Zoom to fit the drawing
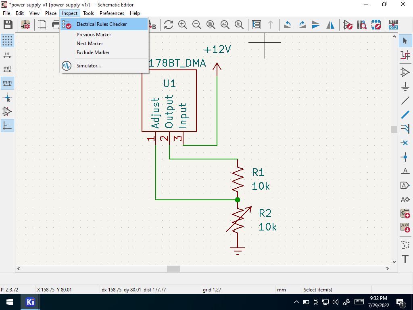The height and width of the screenshot is (310, 413). pyautogui.click(x=211, y=25)
